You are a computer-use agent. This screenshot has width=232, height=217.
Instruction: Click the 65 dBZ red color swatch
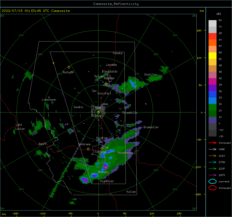point(212,36)
